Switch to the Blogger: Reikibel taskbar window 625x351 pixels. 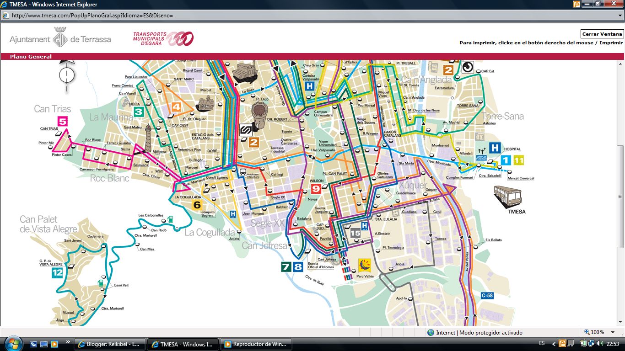110,344
